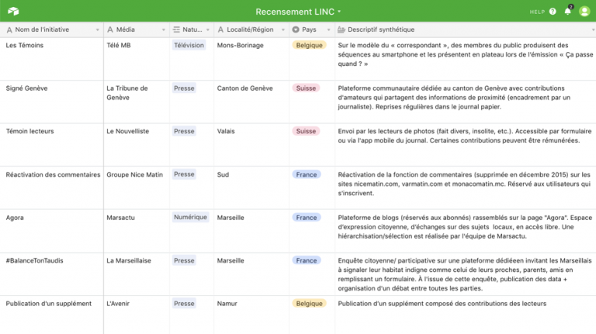Image resolution: width=596 pixels, height=334 pixels.
Task: Select the Canton de Genève cell
Action: click(x=251, y=102)
